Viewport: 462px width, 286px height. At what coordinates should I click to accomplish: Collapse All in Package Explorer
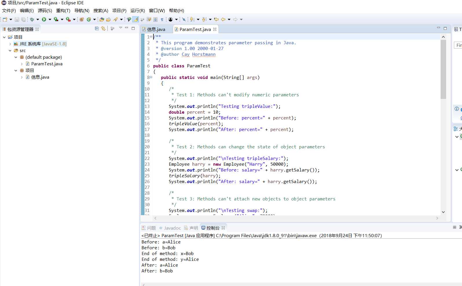tap(97, 28)
